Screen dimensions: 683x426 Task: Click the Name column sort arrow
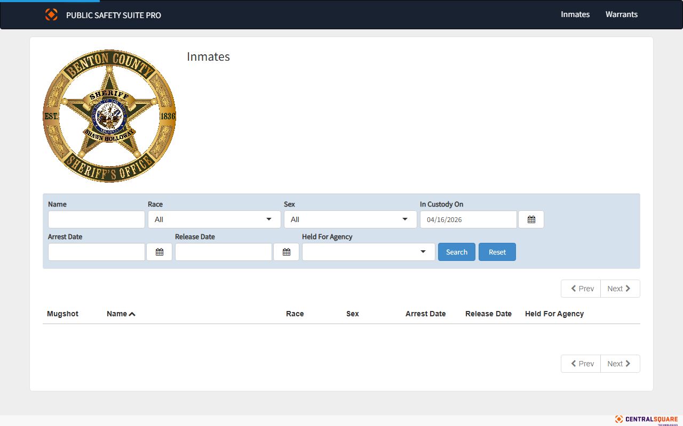pos(132,314)
